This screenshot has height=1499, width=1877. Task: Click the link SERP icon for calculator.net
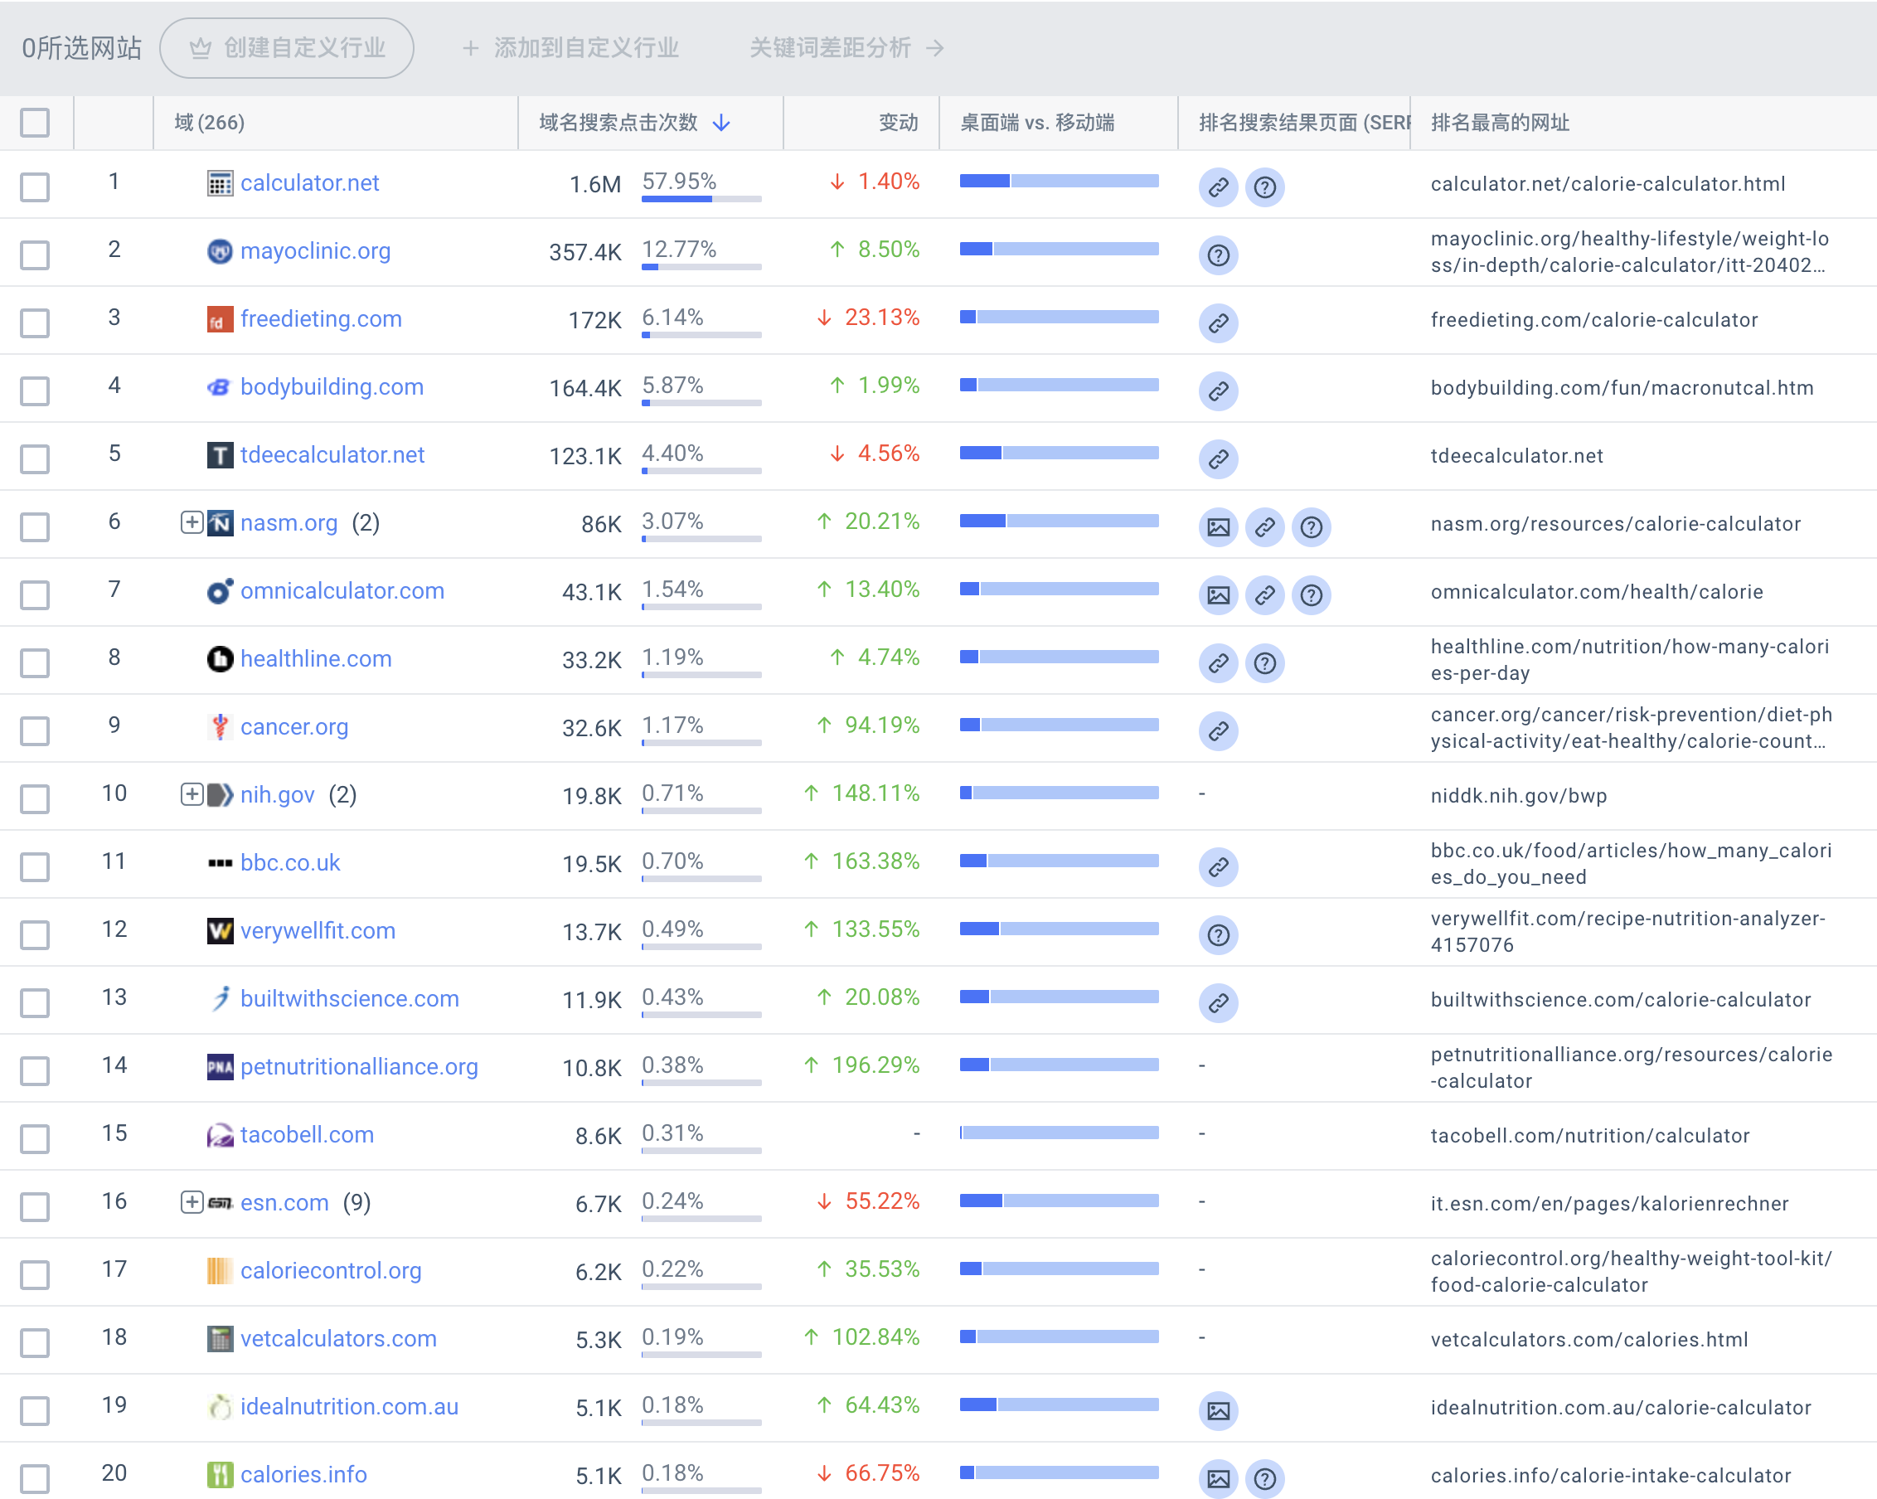[x=1218, y=187]
